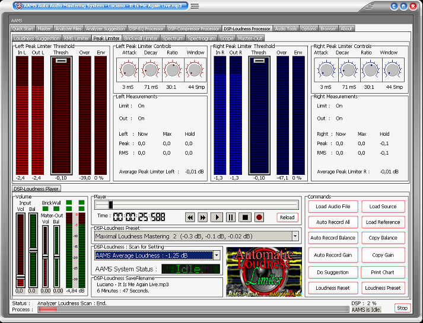The width and height of the screenshot is (423, 323).
Task: Switch to Brickwall Limiter sub-tab
Action: tap(141, 39)
